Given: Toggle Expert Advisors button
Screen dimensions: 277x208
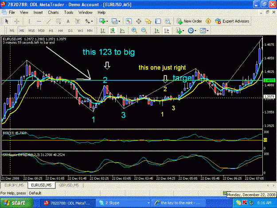Looking at the screenshot, I should [232, 21].
